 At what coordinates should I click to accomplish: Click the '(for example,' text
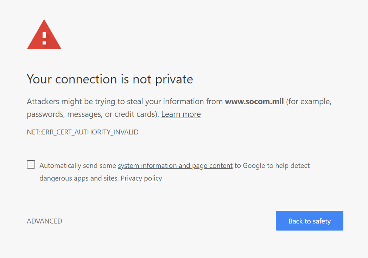(309, 102)
